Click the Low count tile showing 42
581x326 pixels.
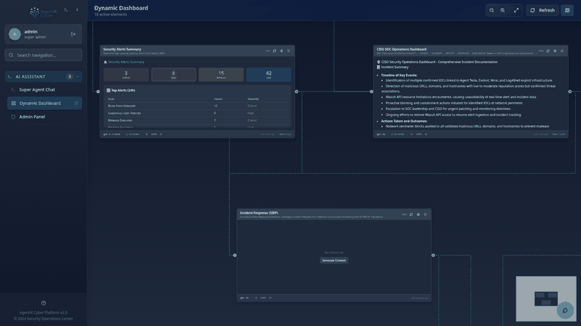pyautogui.click(x=269, y=75)
